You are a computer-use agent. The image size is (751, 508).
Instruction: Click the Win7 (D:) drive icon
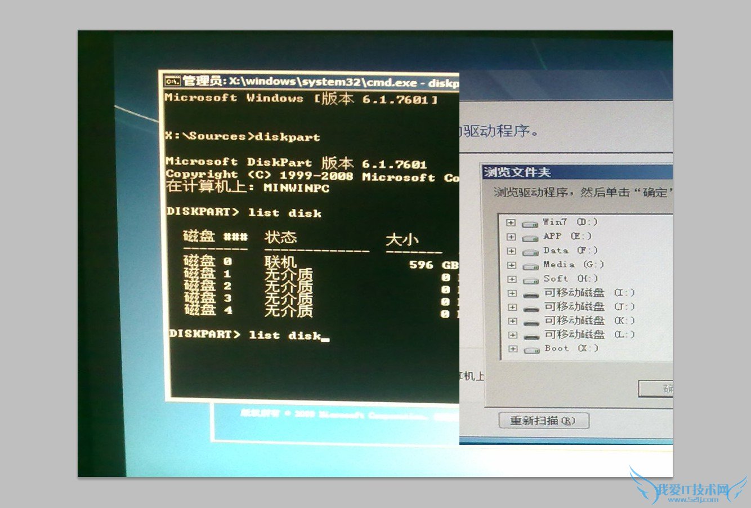coord(530,224)
